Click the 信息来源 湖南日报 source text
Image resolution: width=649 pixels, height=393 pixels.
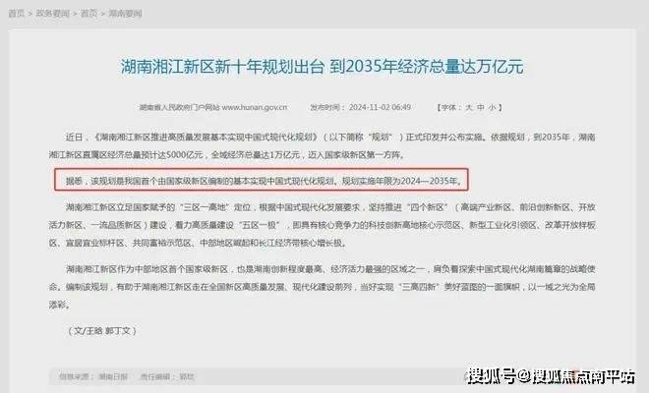click(93, 377)
